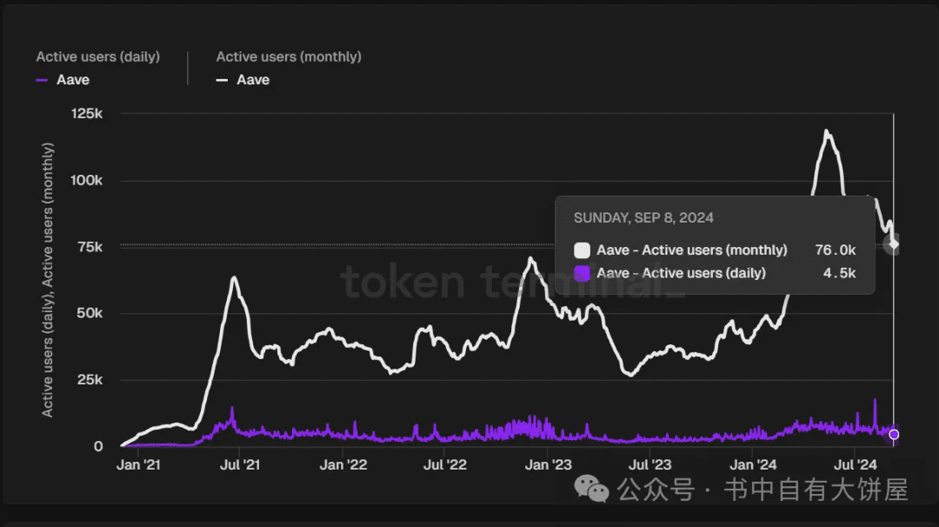Toggle the Aave series under Active users (monthly)
The height and width of the screenshot is (527, 939).
pyautogui.click(x=253, y=80)
